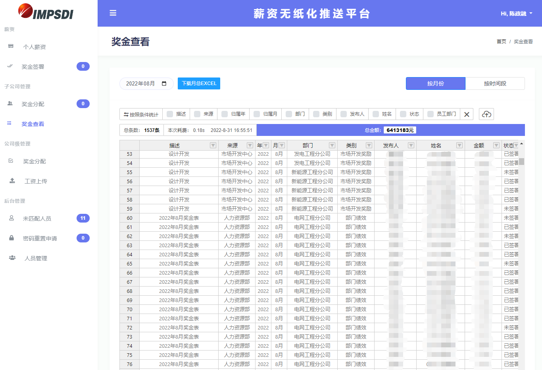Toggle the 类别 statistics checkbox
542x370 pixels.
pyautogui.click(x=316, y=114)
